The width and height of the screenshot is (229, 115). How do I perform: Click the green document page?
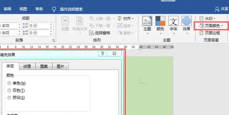(x=149, y=86)
